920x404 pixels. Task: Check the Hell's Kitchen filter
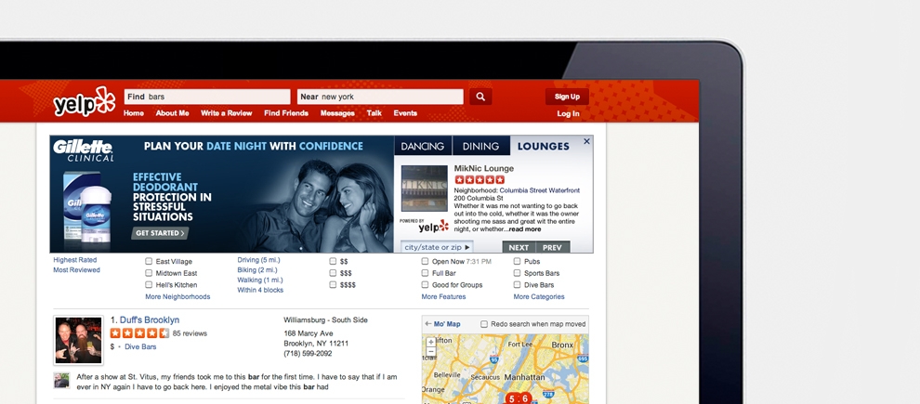pyautogui.click(x=149, y=285)
